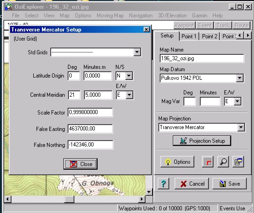Open the View menu
This screenshot has width=254, height=213.
(49, 16)
